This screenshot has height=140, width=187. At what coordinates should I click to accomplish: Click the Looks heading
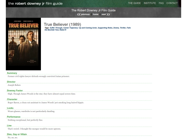pyautogui.click(x=10, y=108)
